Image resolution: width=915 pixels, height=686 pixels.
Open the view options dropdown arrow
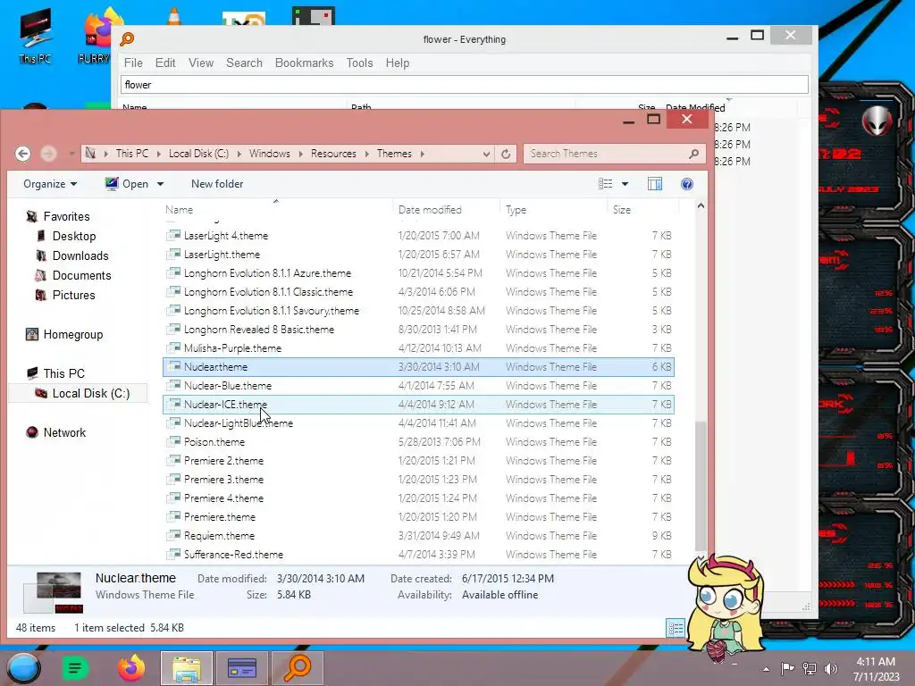(x=625, y=184)
